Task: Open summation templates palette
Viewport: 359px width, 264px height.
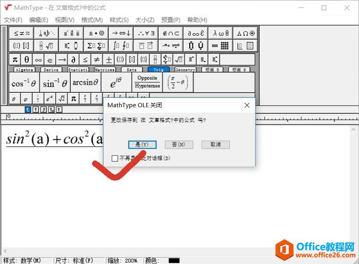Action: [96, 46]
